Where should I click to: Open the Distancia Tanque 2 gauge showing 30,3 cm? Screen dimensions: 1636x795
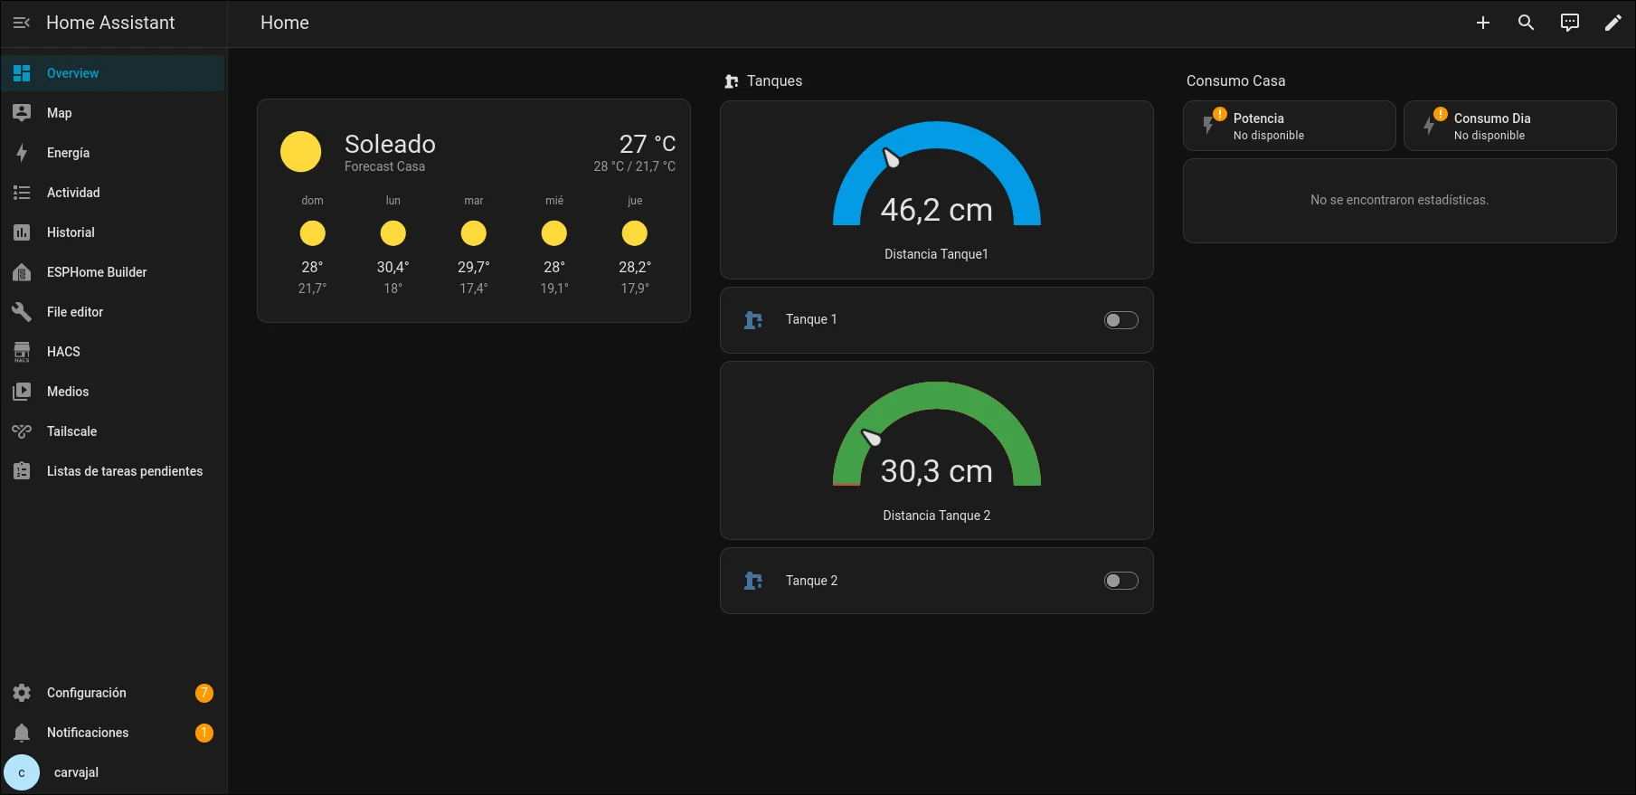pyautogui.click(x=937, y=450)
